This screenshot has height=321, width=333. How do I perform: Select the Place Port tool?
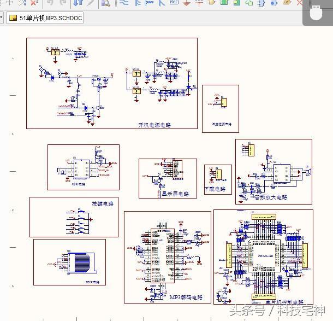click(287, 2)
